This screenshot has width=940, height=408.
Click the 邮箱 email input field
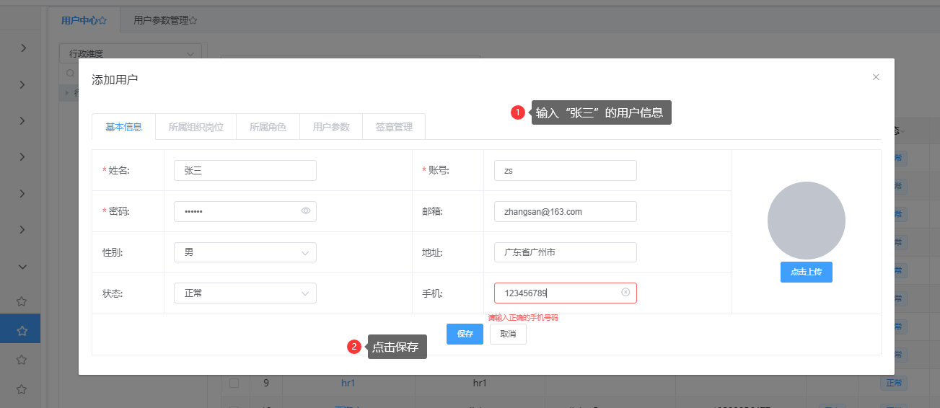(564, 211)
